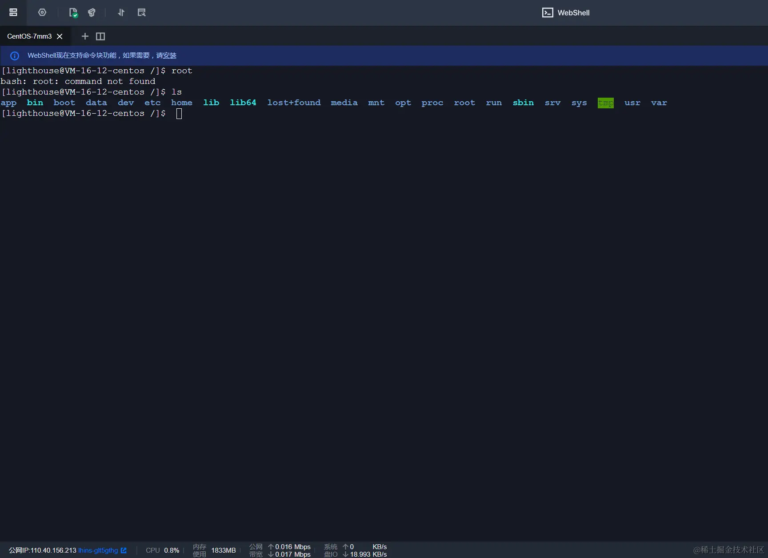Screen dimensions: 768x558
Task: Click the 'media' directory name
Action: 344,103
